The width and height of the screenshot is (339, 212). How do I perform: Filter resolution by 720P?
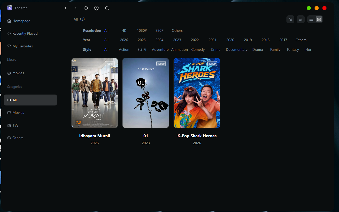point(159,30)
